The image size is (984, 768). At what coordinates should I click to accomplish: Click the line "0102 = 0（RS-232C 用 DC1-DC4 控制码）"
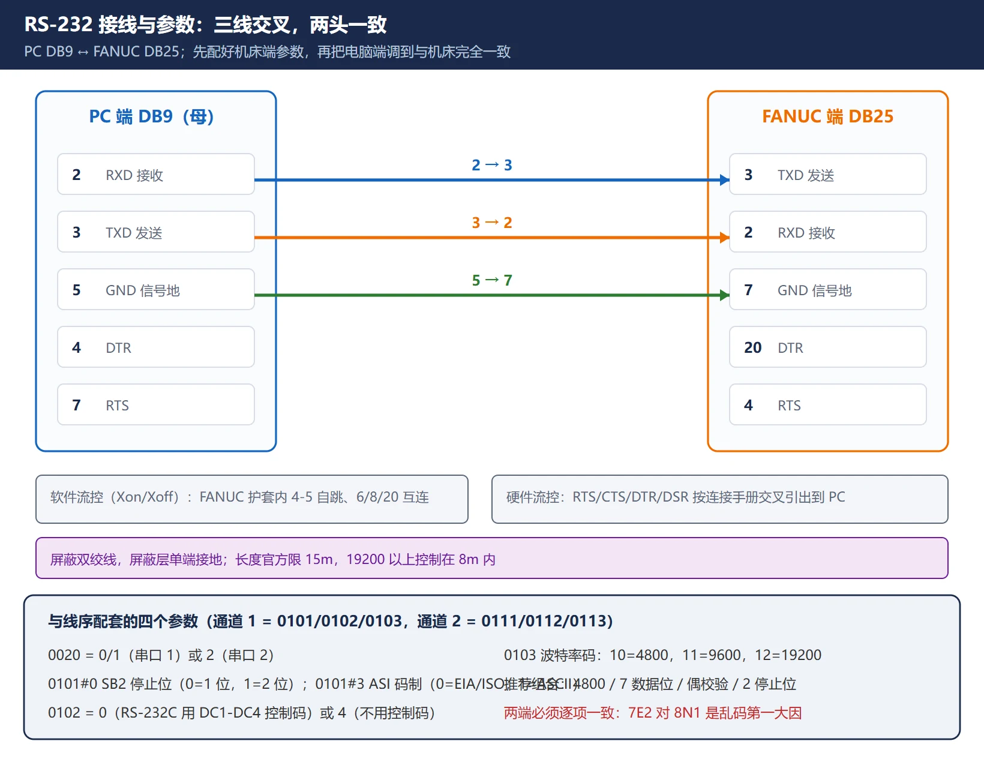(241, 713)
